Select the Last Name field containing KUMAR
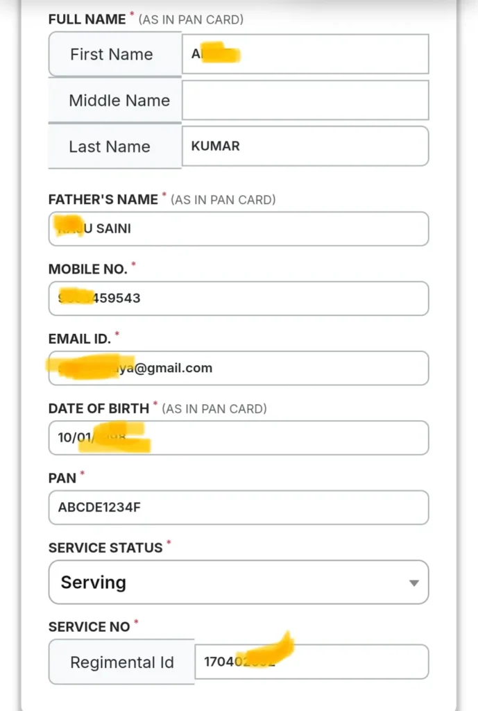Viewport: 478px width, 711px height. tap(305, 147)
